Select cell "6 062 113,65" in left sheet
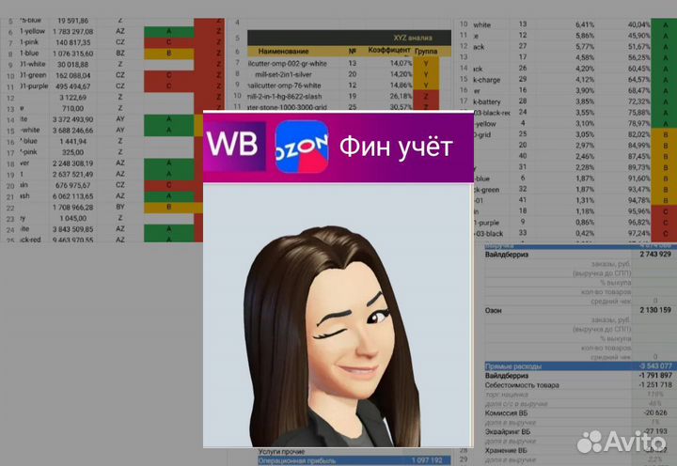This screenshot has width=677, height=466. (73, 196)
